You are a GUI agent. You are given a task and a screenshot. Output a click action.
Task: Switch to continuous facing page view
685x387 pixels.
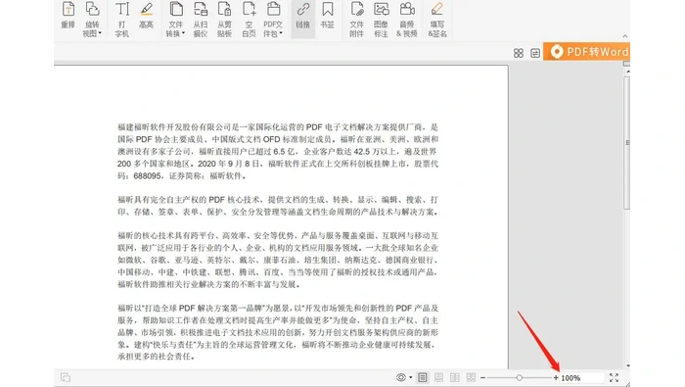pos(471,377)
